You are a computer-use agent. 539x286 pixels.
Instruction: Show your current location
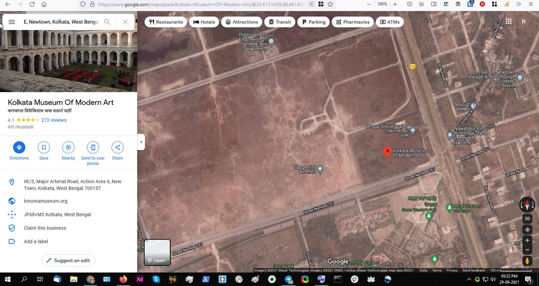pos(527,230)
